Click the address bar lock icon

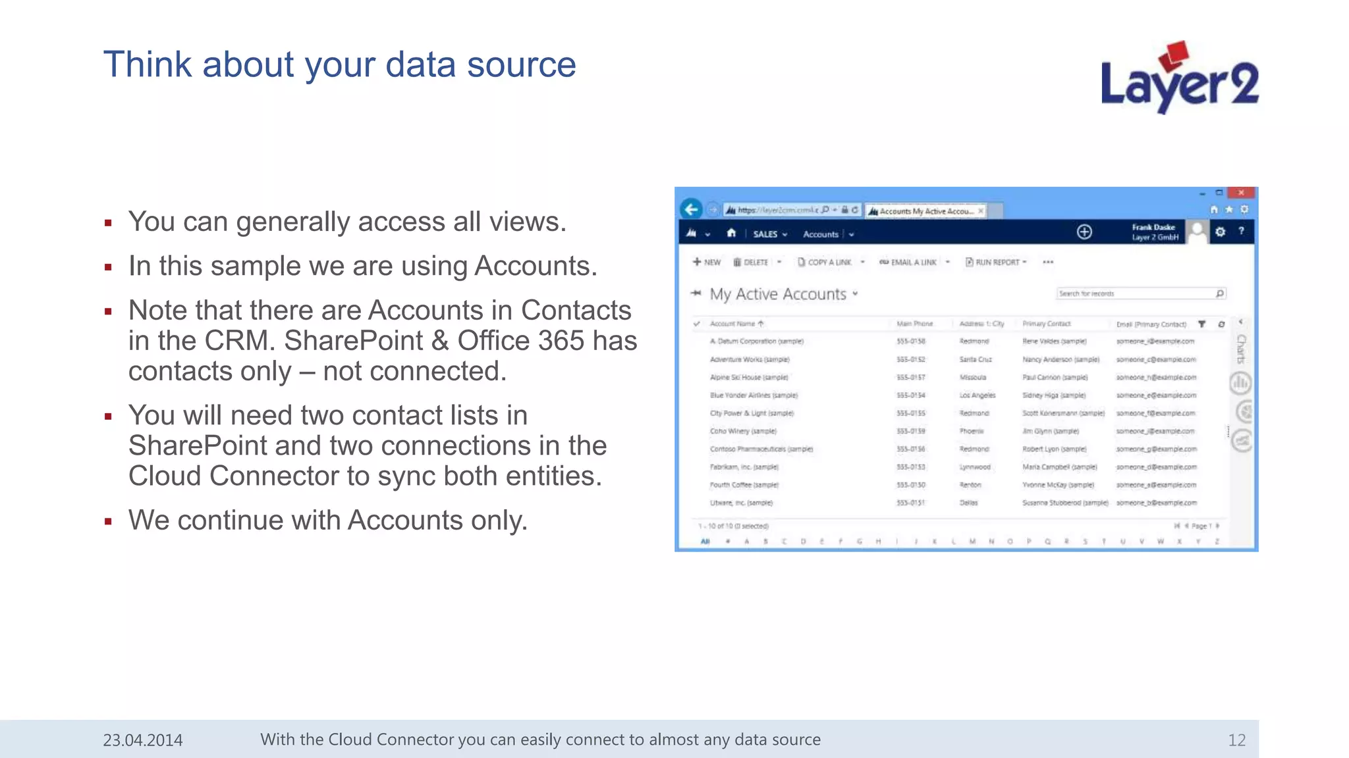(x=844, y=210)
